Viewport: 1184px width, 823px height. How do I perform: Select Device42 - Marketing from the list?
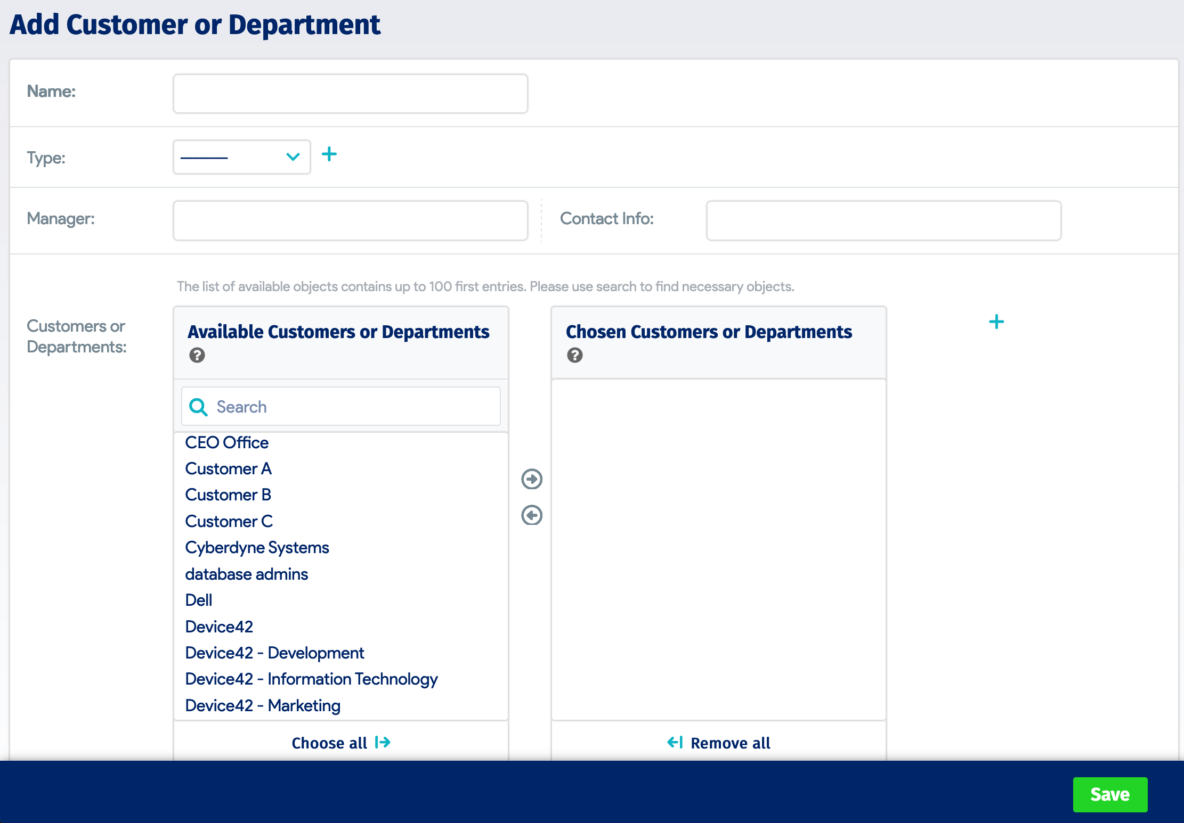262,705
